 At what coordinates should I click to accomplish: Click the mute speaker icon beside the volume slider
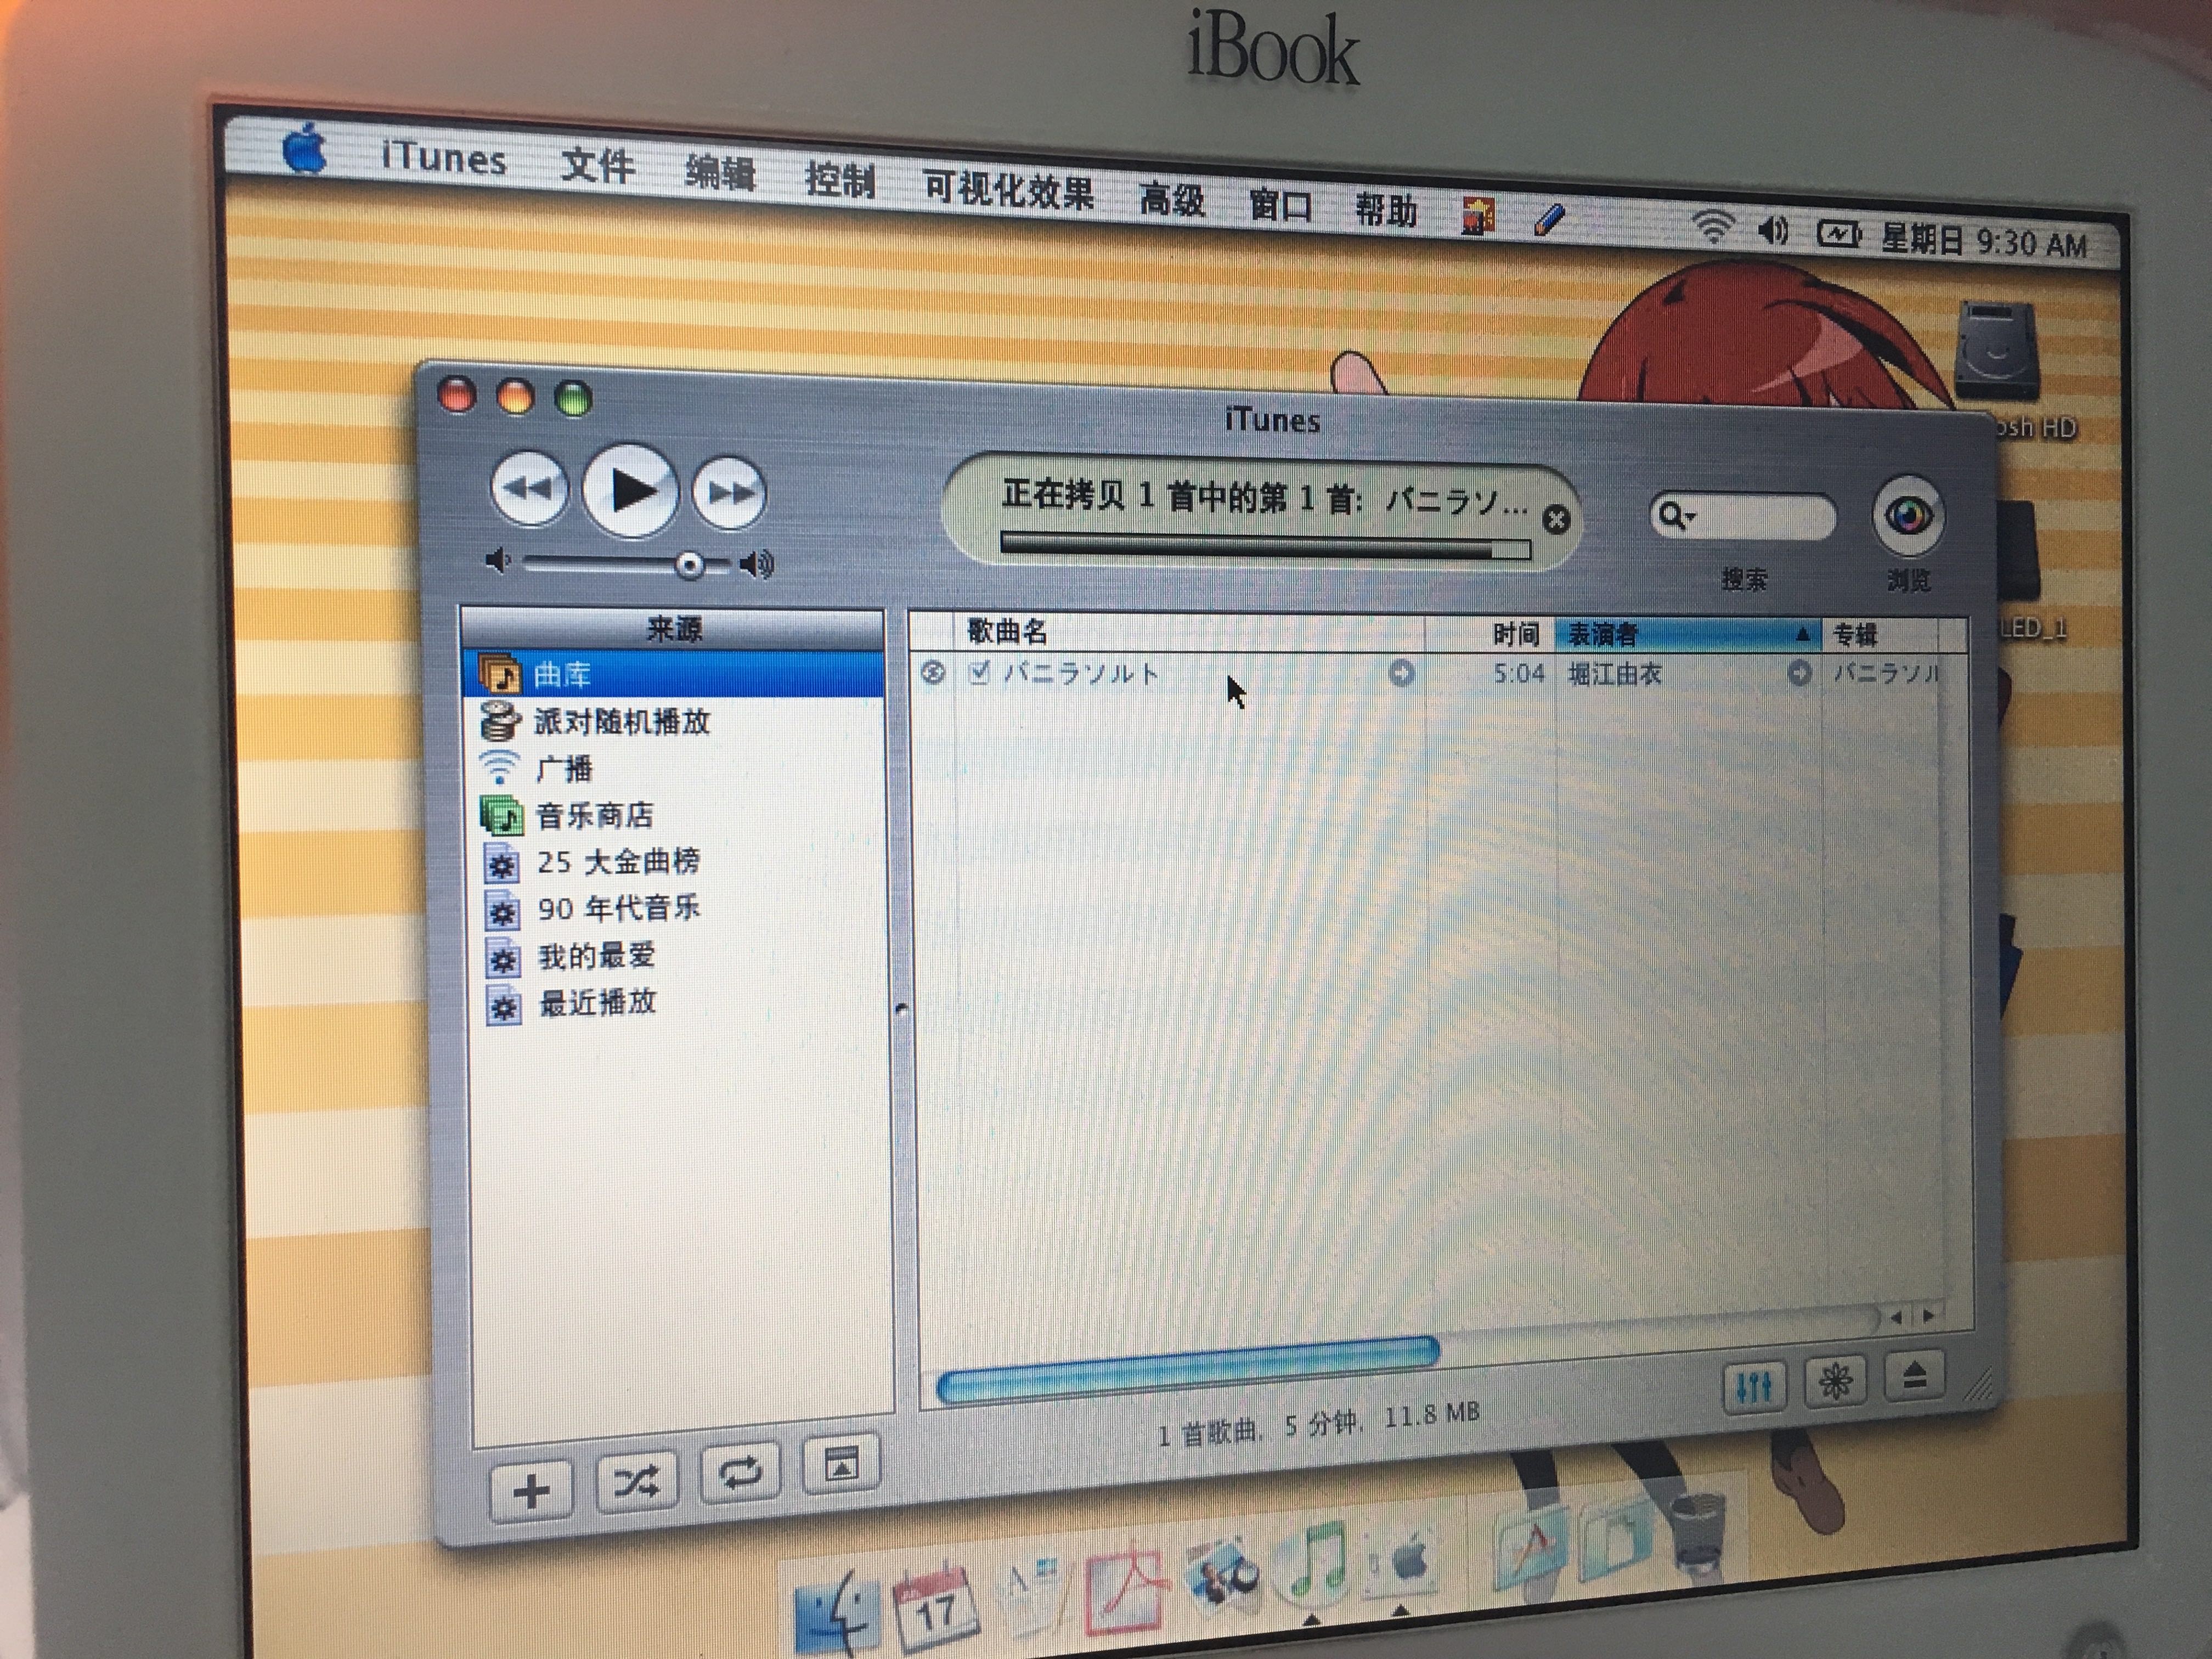tap(497, 560)
